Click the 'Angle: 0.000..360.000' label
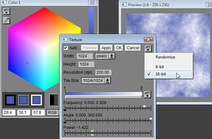This screenshot has width=212, height=139. pyautogui.click(x=83, y=115)
